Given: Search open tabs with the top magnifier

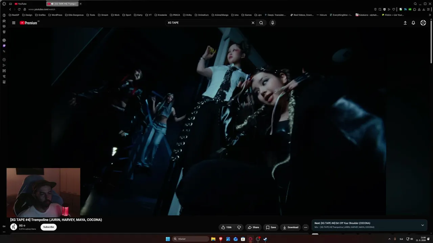Looking at the screenshot, I should pos(415,4).
